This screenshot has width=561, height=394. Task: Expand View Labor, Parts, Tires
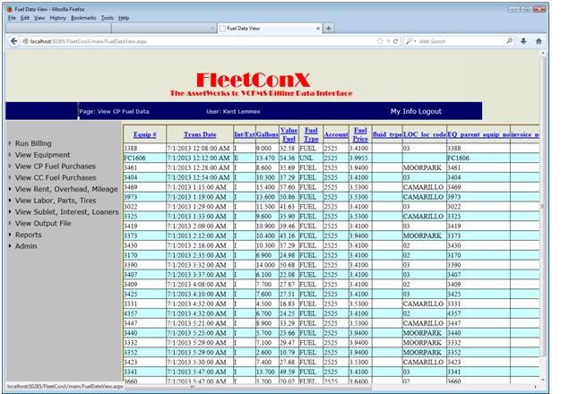tap(56, 201)
